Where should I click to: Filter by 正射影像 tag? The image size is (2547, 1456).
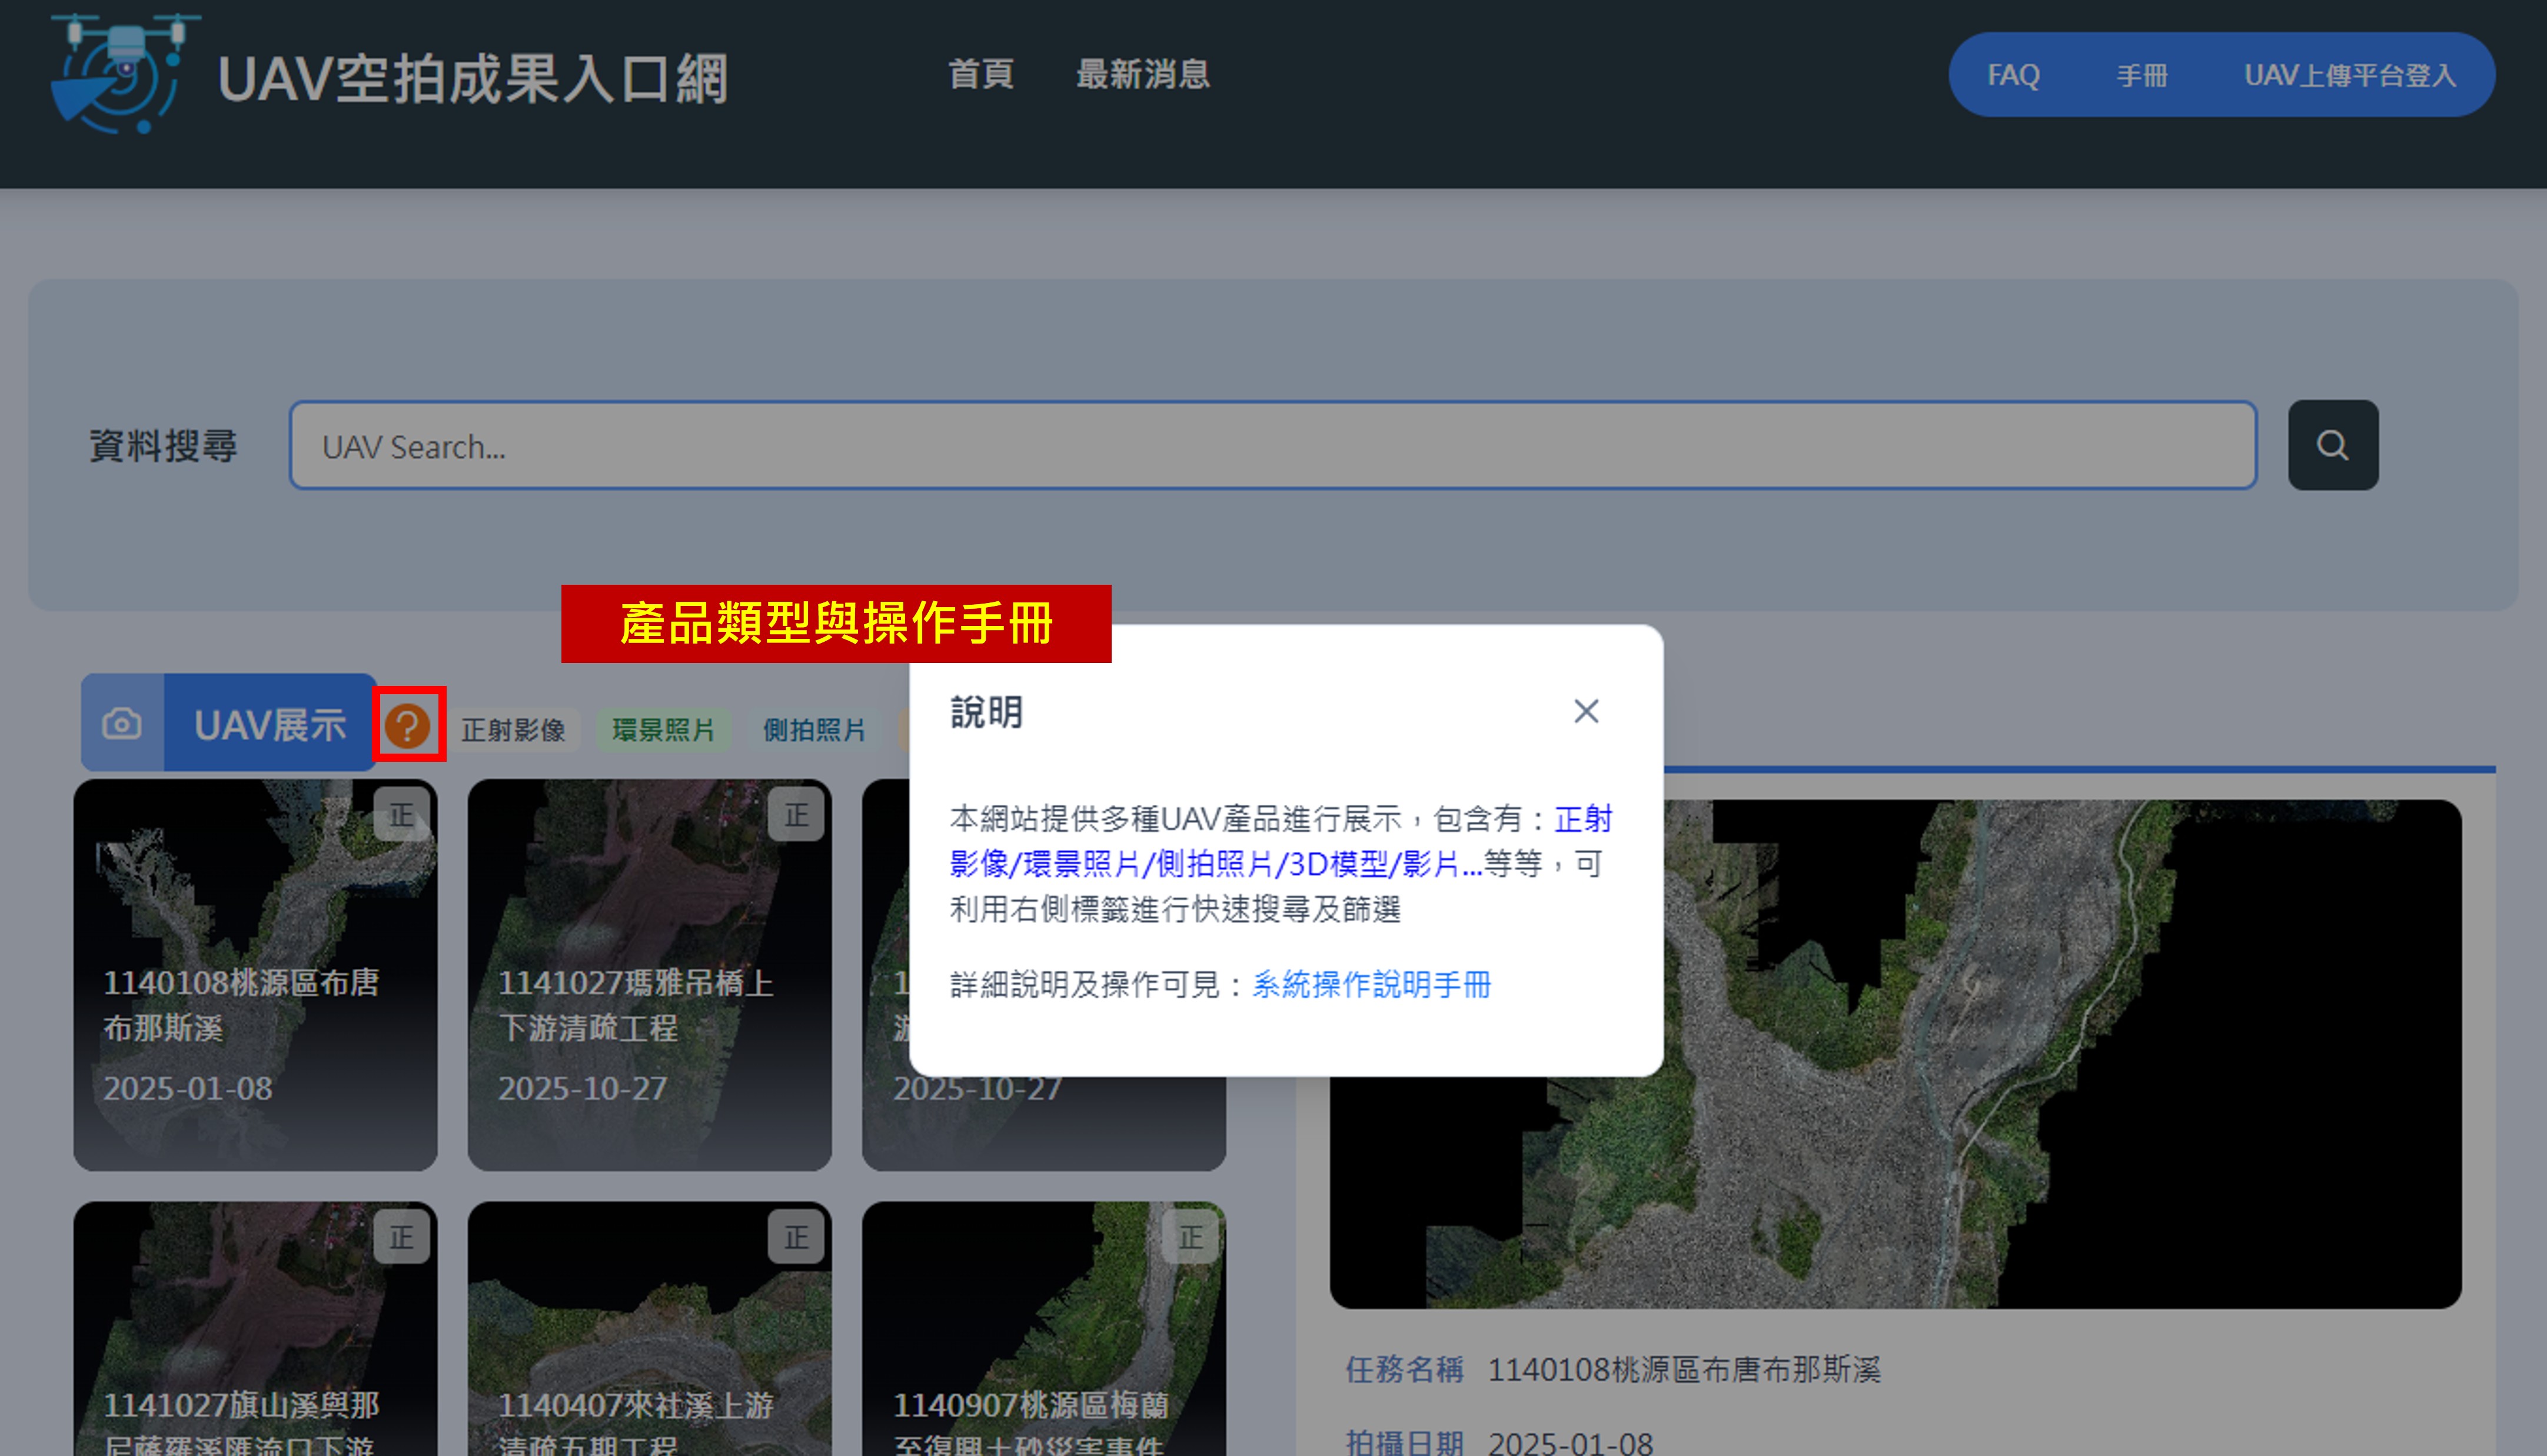click(x=513, y=730)
